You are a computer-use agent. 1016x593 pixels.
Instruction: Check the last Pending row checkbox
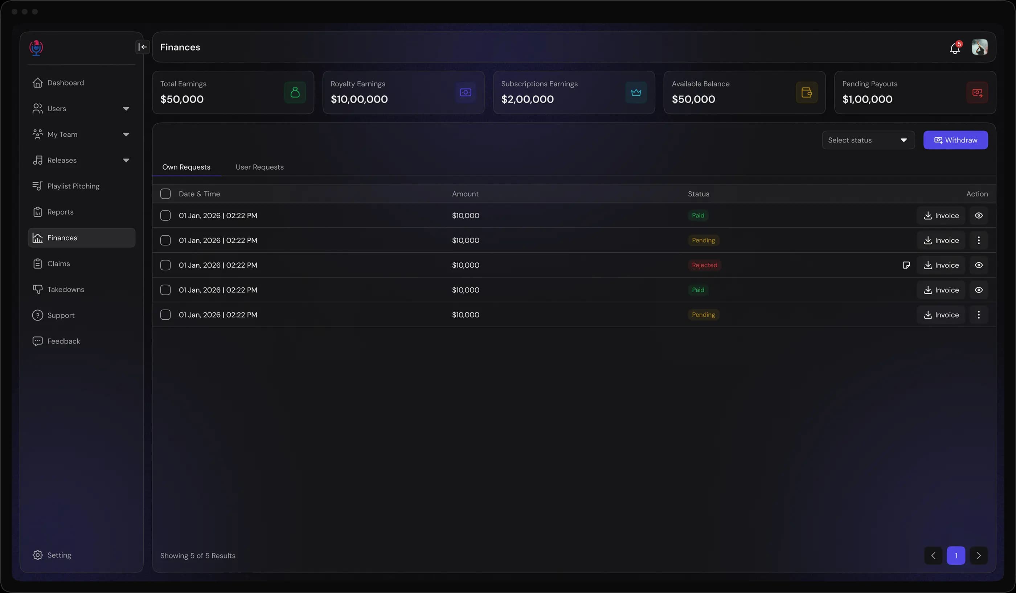(165, 315)
